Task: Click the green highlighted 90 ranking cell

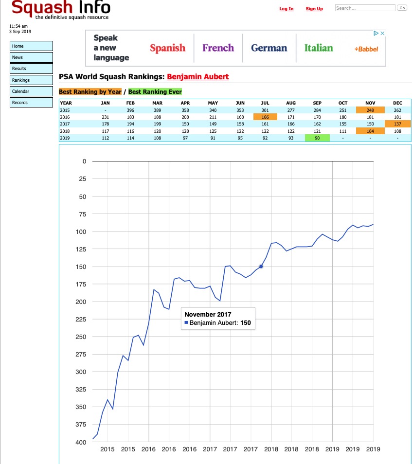Action: click(x=317, y=138)
